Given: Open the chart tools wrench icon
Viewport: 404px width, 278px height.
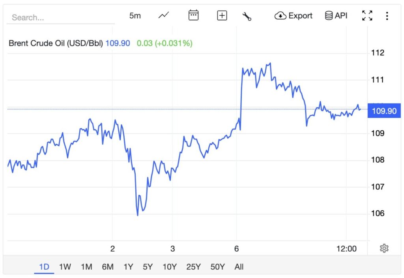Looking at the screenshot, I should coord(247,15).
